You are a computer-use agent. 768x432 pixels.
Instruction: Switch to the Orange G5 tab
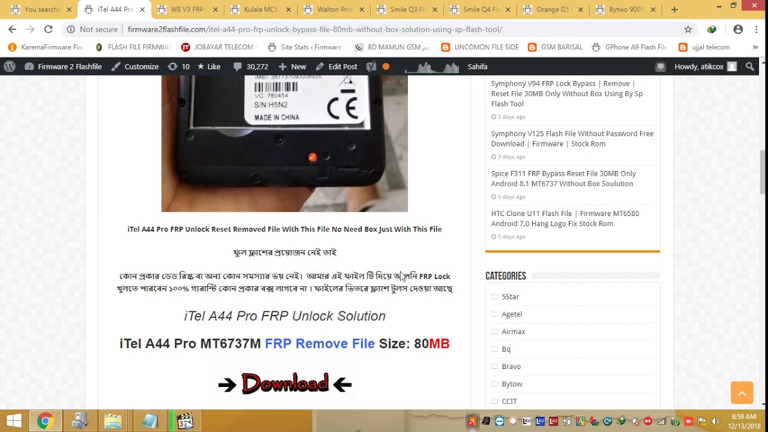(553, 10)
